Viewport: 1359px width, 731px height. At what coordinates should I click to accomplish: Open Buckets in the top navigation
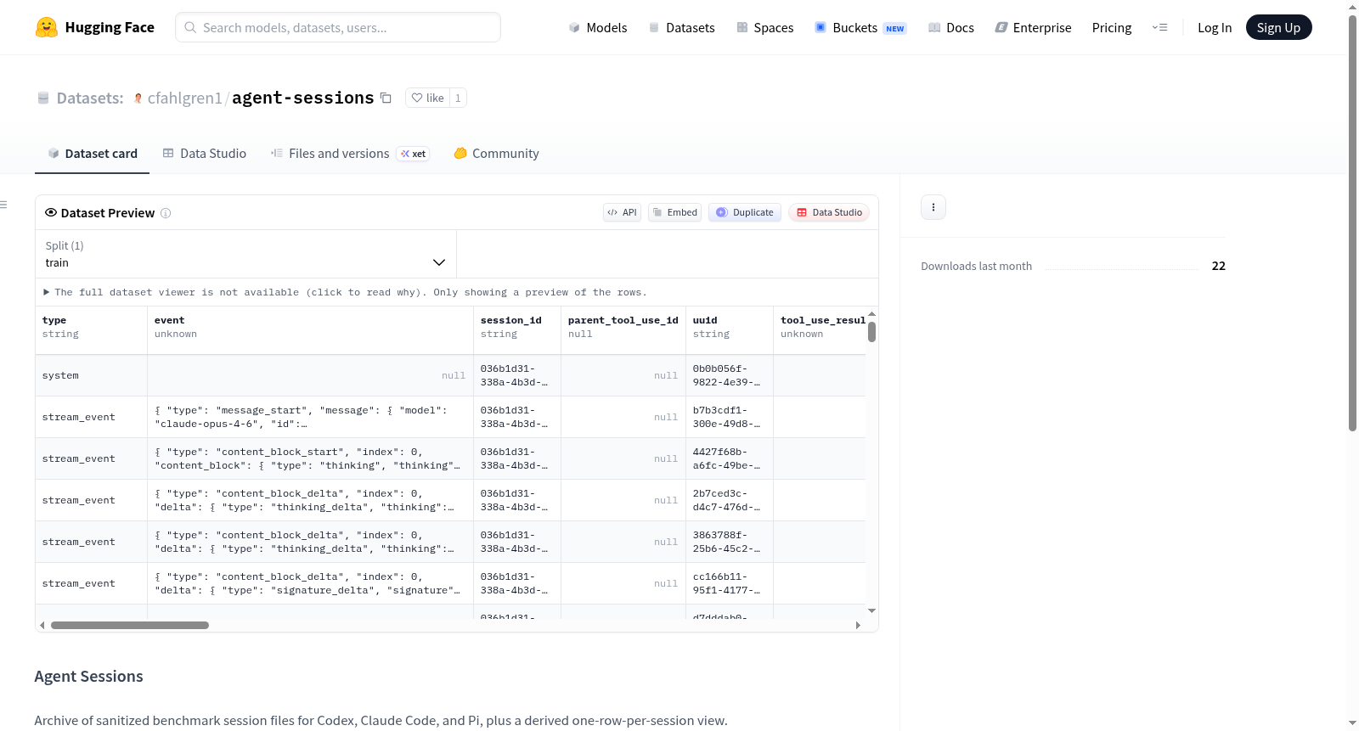pyautogui.click(x=860, y=27)
